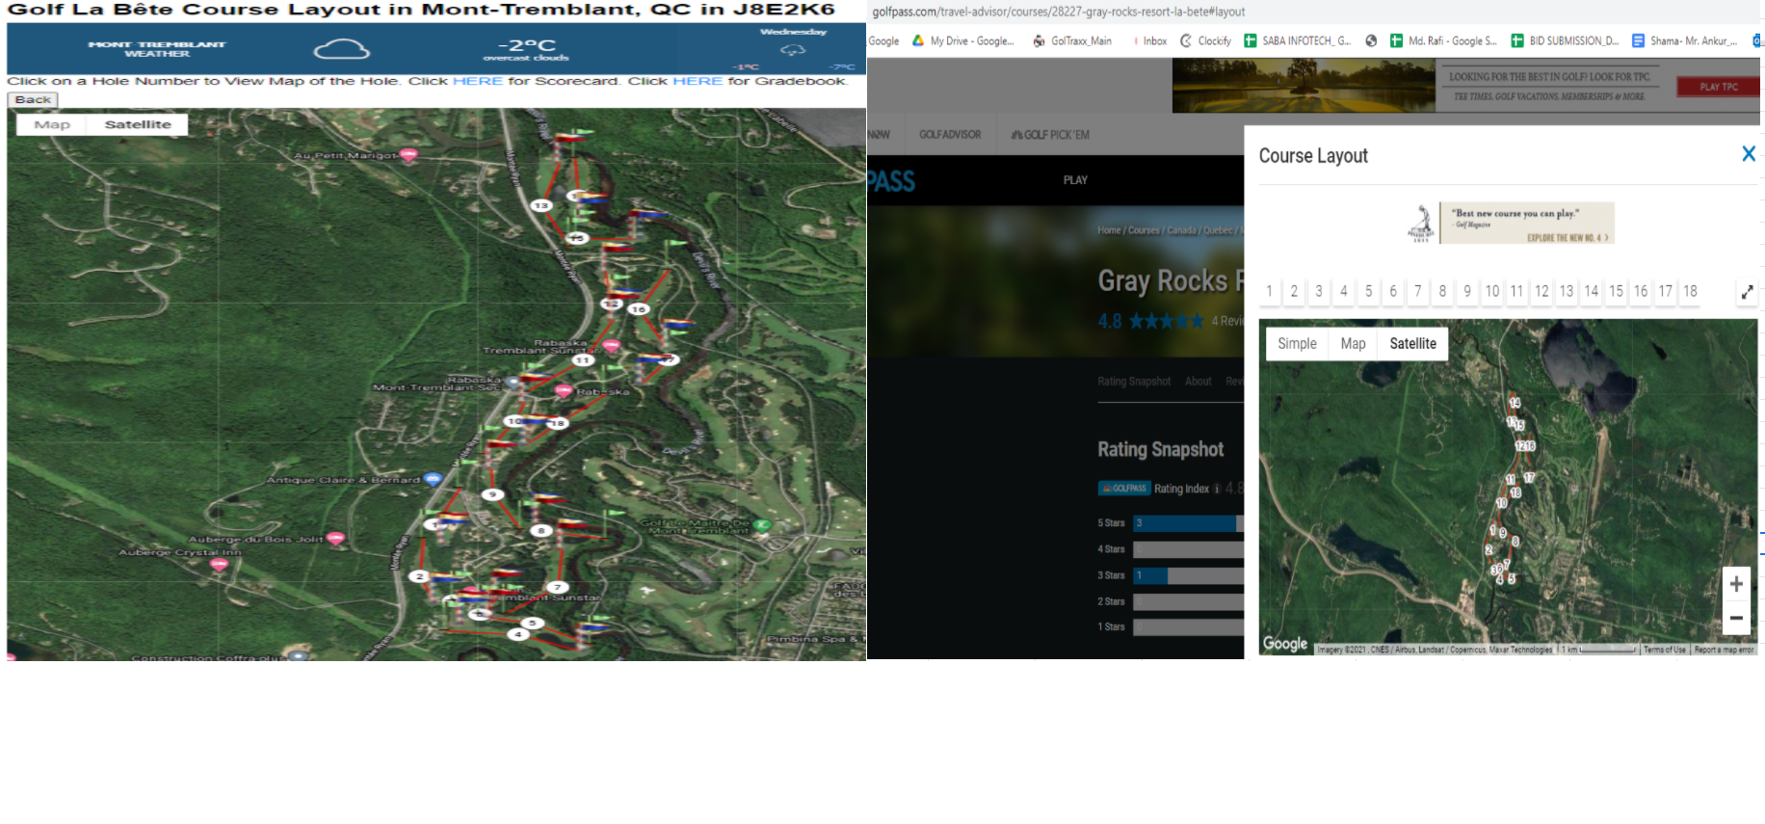This screenshot has width=1765, height=824.
Task: Click the 3 Stars rating bar
Action: [x=1189, y=575]
